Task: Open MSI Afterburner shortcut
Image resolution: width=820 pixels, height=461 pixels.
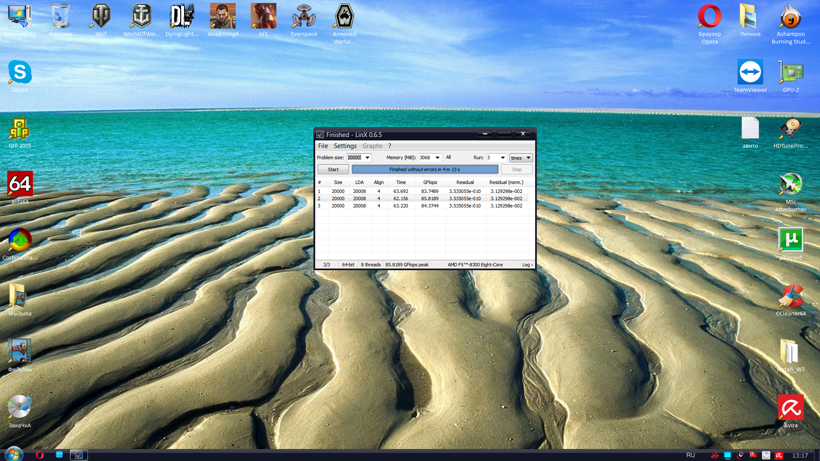Action: pos(791,184)
